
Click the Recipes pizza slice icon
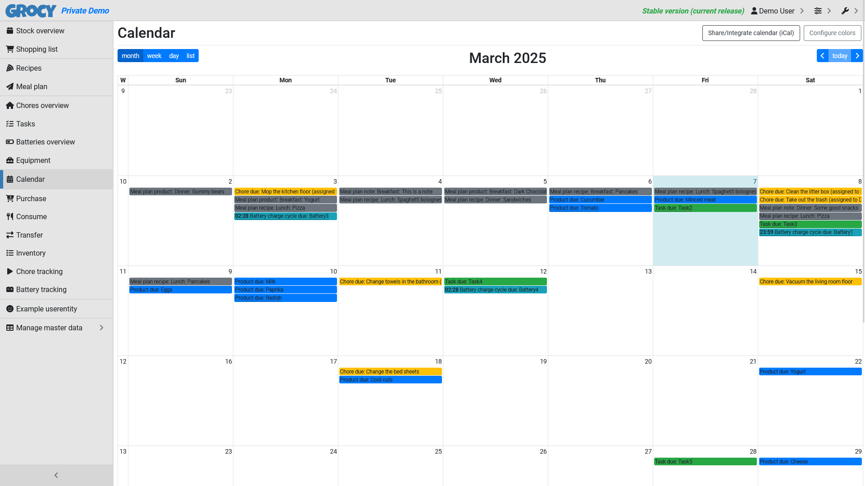[10, 68]
